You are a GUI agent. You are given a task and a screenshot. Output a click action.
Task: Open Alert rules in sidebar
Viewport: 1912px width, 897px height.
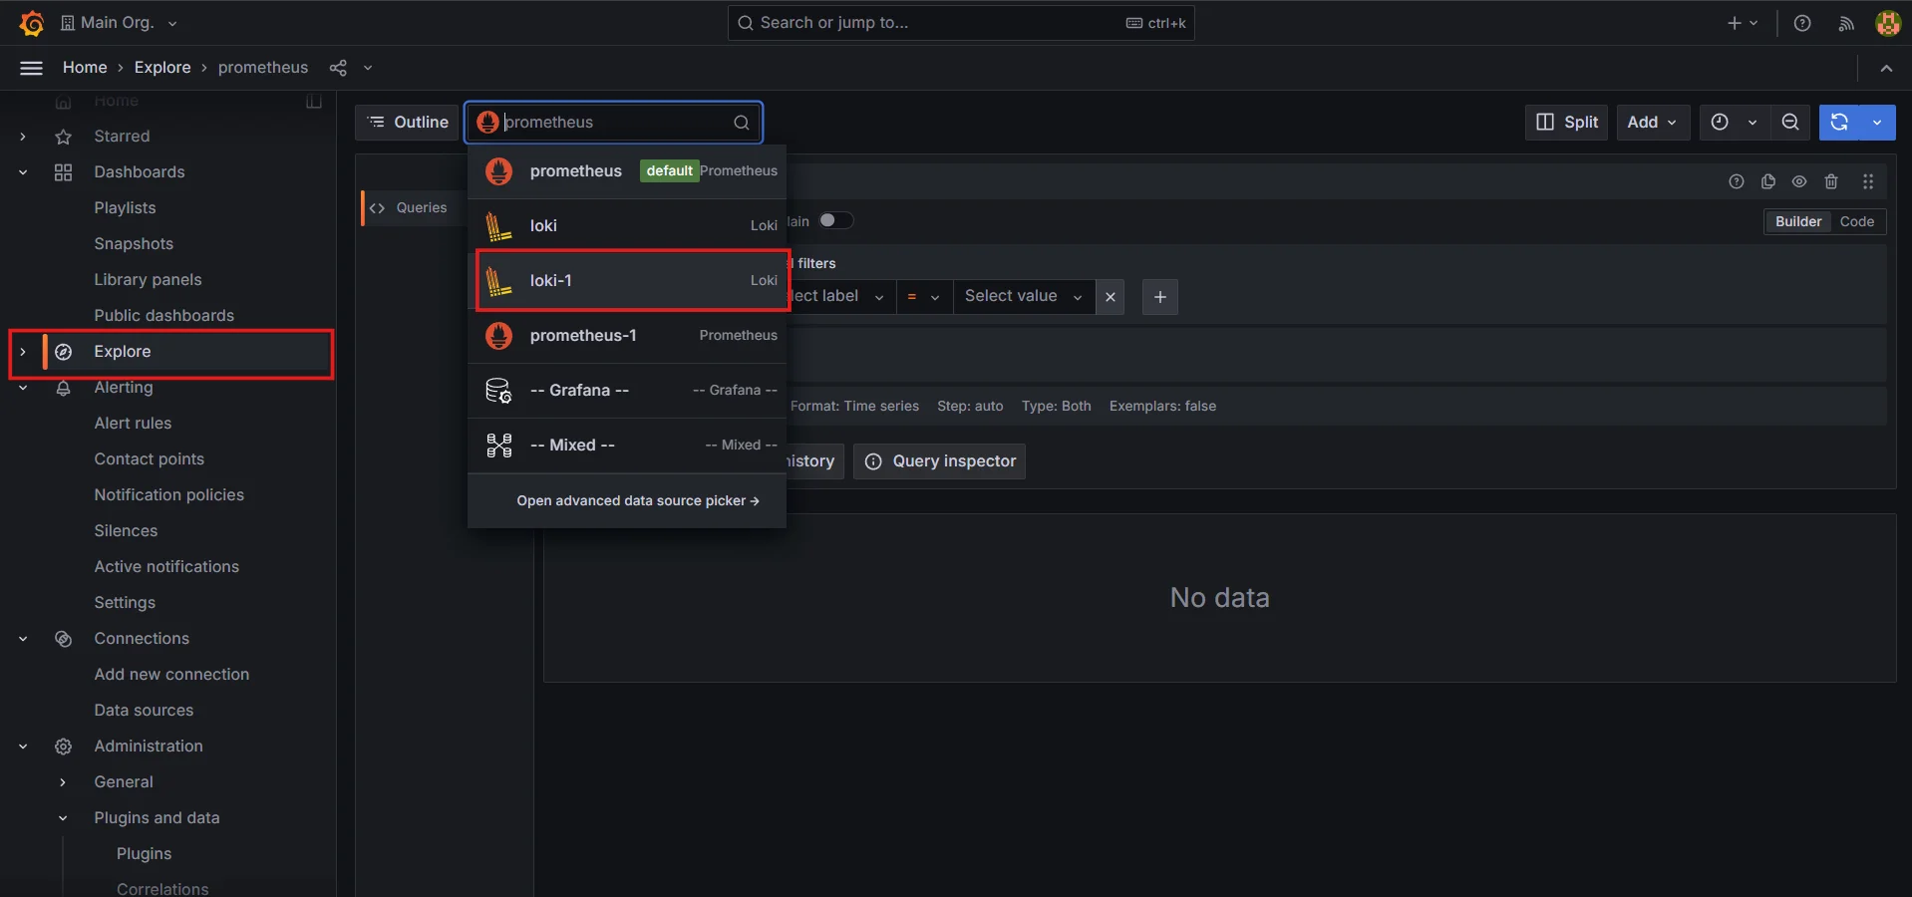pos(133,424)
